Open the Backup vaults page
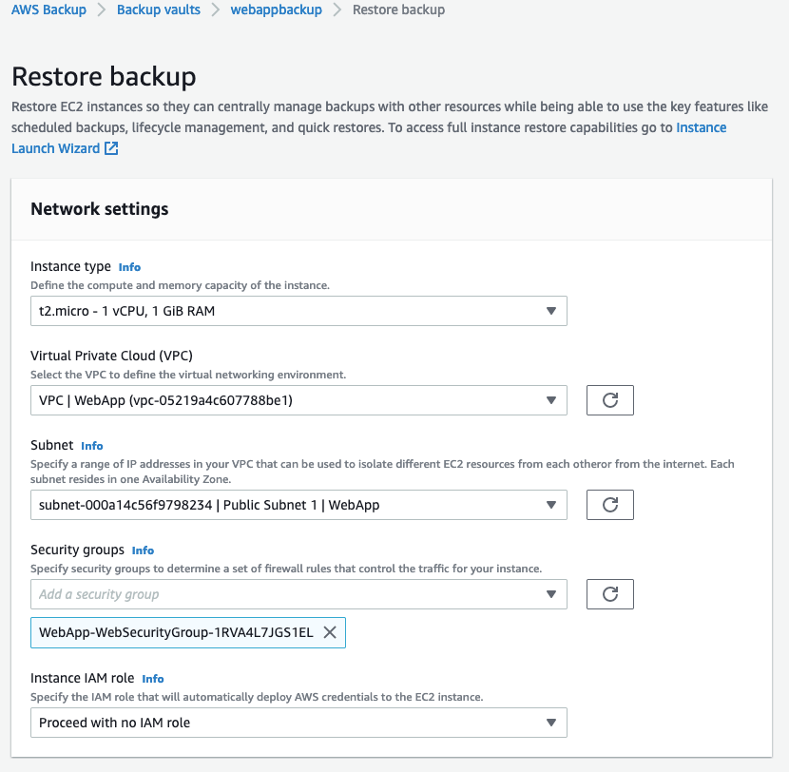This screenshot has height=772, width=789. click(158, 10)
